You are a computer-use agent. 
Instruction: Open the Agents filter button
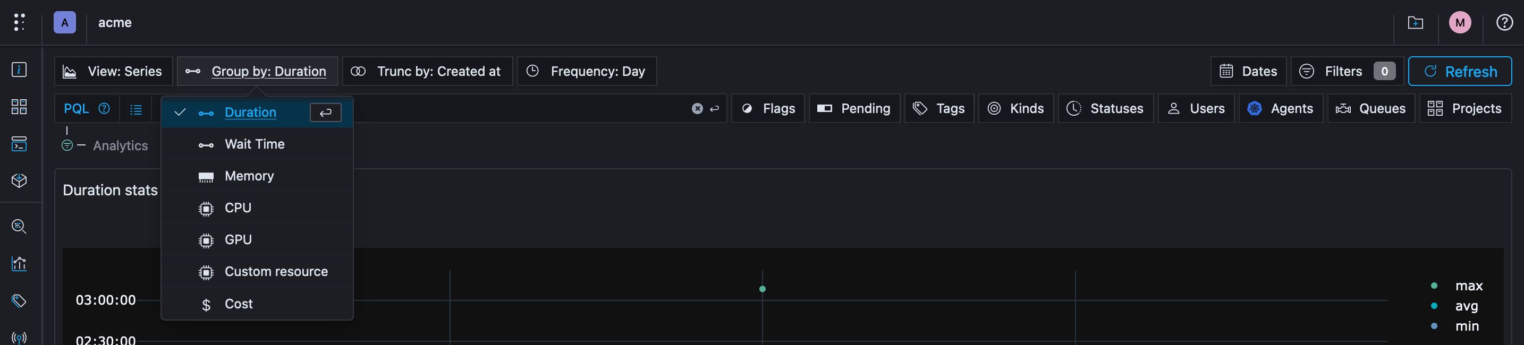(1281, 108)
